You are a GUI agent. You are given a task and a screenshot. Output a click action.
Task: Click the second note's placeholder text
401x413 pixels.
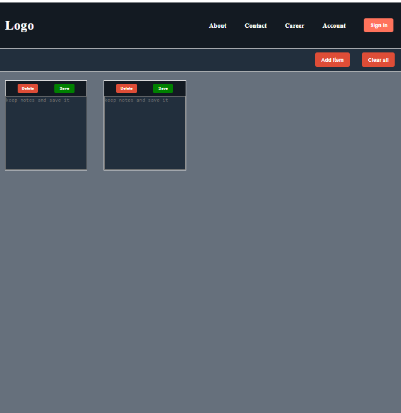(x=136, y=100)
